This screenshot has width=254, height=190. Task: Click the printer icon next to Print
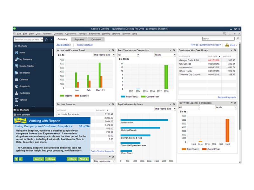click(227, 45)
